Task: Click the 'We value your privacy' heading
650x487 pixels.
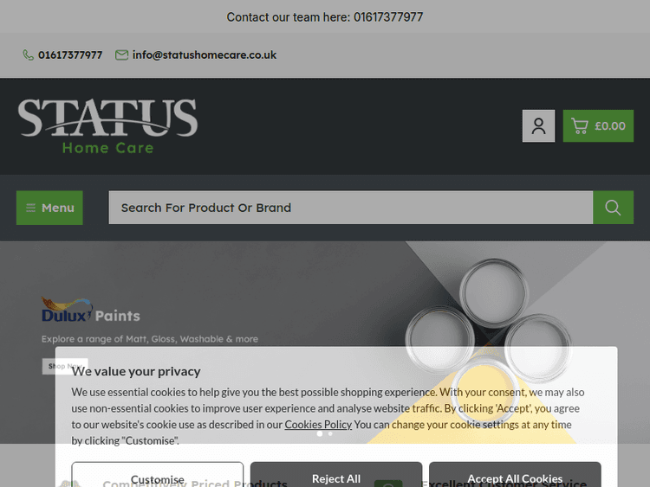Action: [x=136, y=372]
